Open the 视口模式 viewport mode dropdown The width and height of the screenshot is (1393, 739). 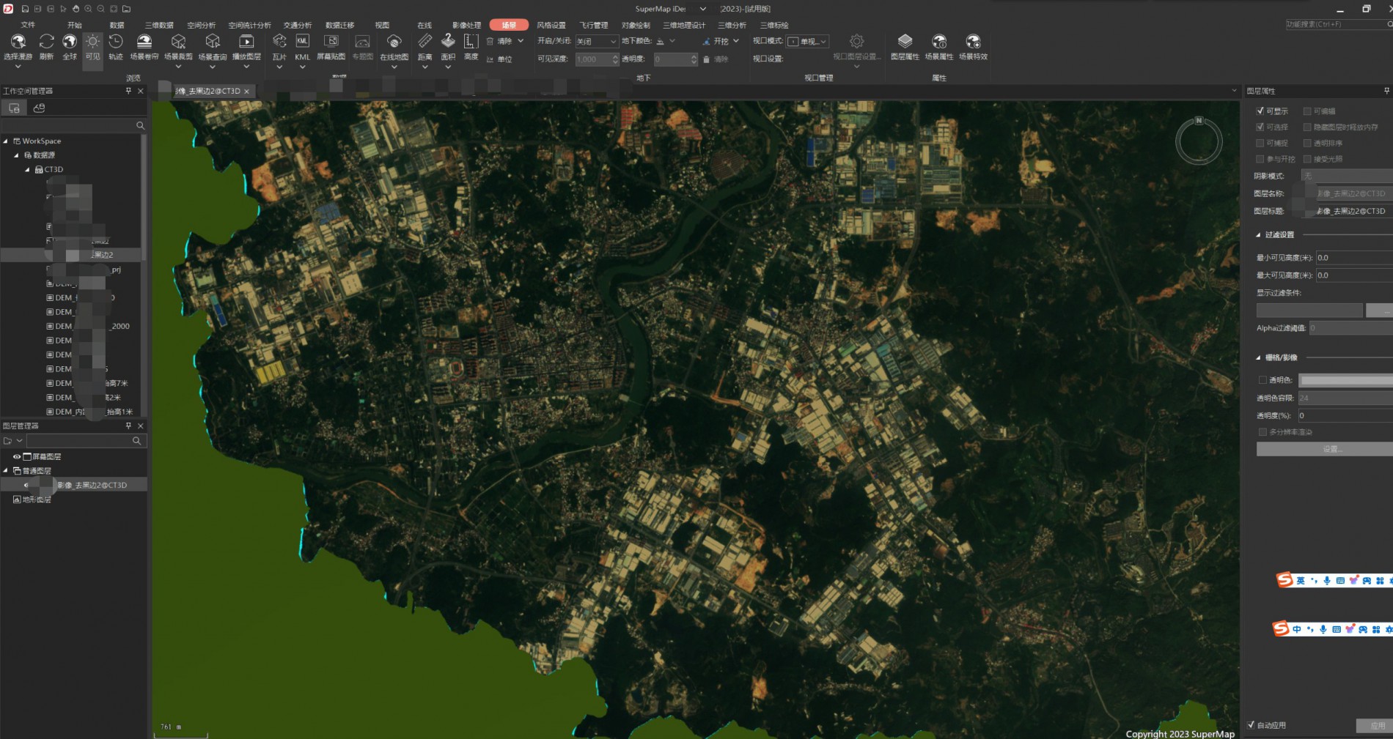807,41
